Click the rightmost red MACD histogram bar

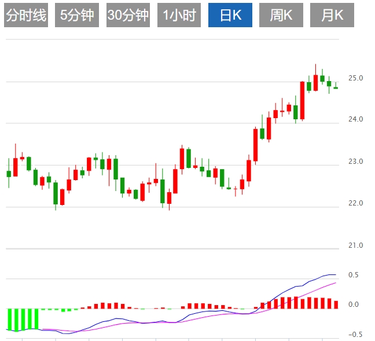(x=336, y=304)
